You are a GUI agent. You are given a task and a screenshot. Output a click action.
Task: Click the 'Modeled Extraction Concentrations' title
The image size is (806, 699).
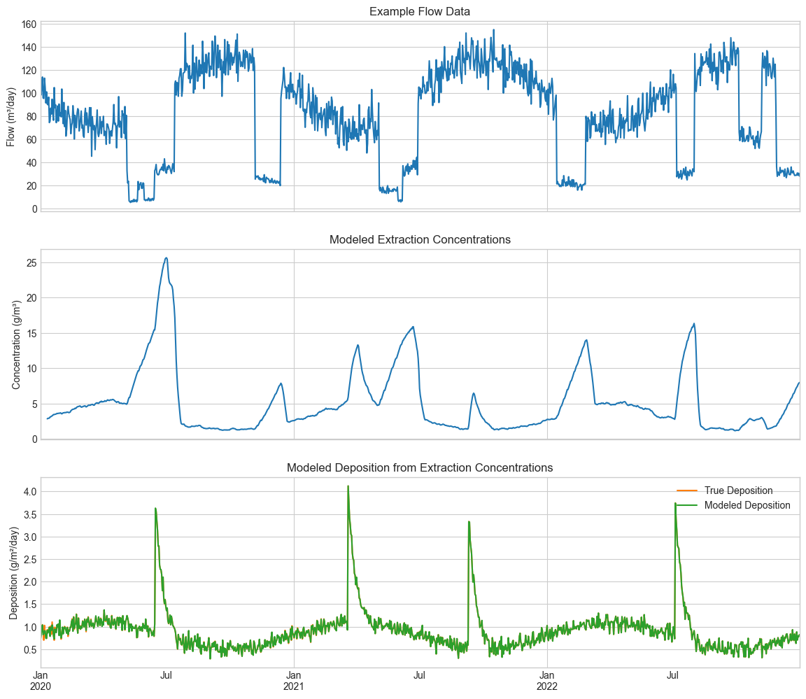point(420,239)
